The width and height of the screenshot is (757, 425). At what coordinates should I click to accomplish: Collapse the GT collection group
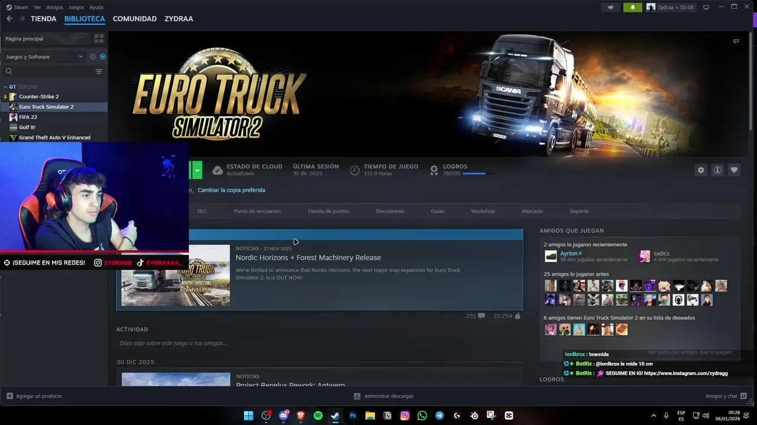pyautogui.click(x=5, y=87)
